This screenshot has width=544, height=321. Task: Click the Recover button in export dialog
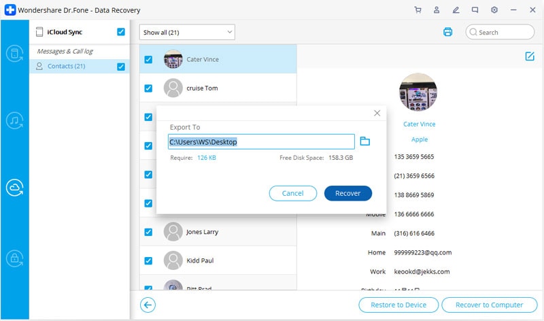348,193
